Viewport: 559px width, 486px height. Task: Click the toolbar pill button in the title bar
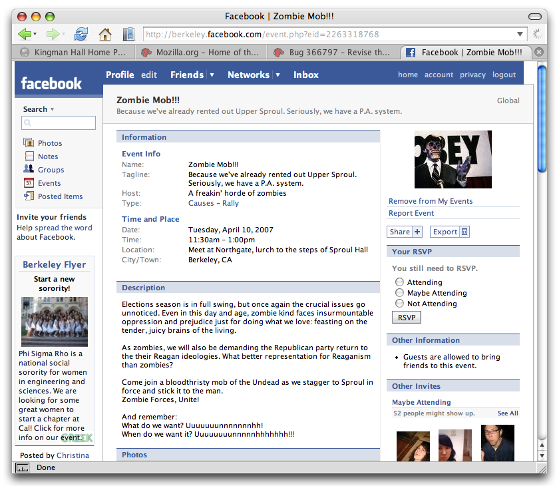tap(535, 17)
